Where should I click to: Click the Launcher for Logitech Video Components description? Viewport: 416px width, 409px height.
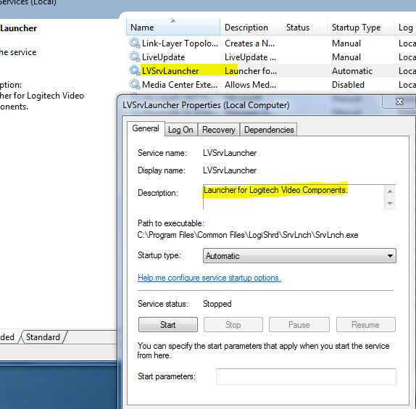point(275,190)
